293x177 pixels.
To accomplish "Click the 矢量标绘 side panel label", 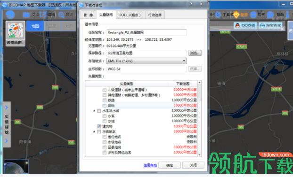I will 7,124.
